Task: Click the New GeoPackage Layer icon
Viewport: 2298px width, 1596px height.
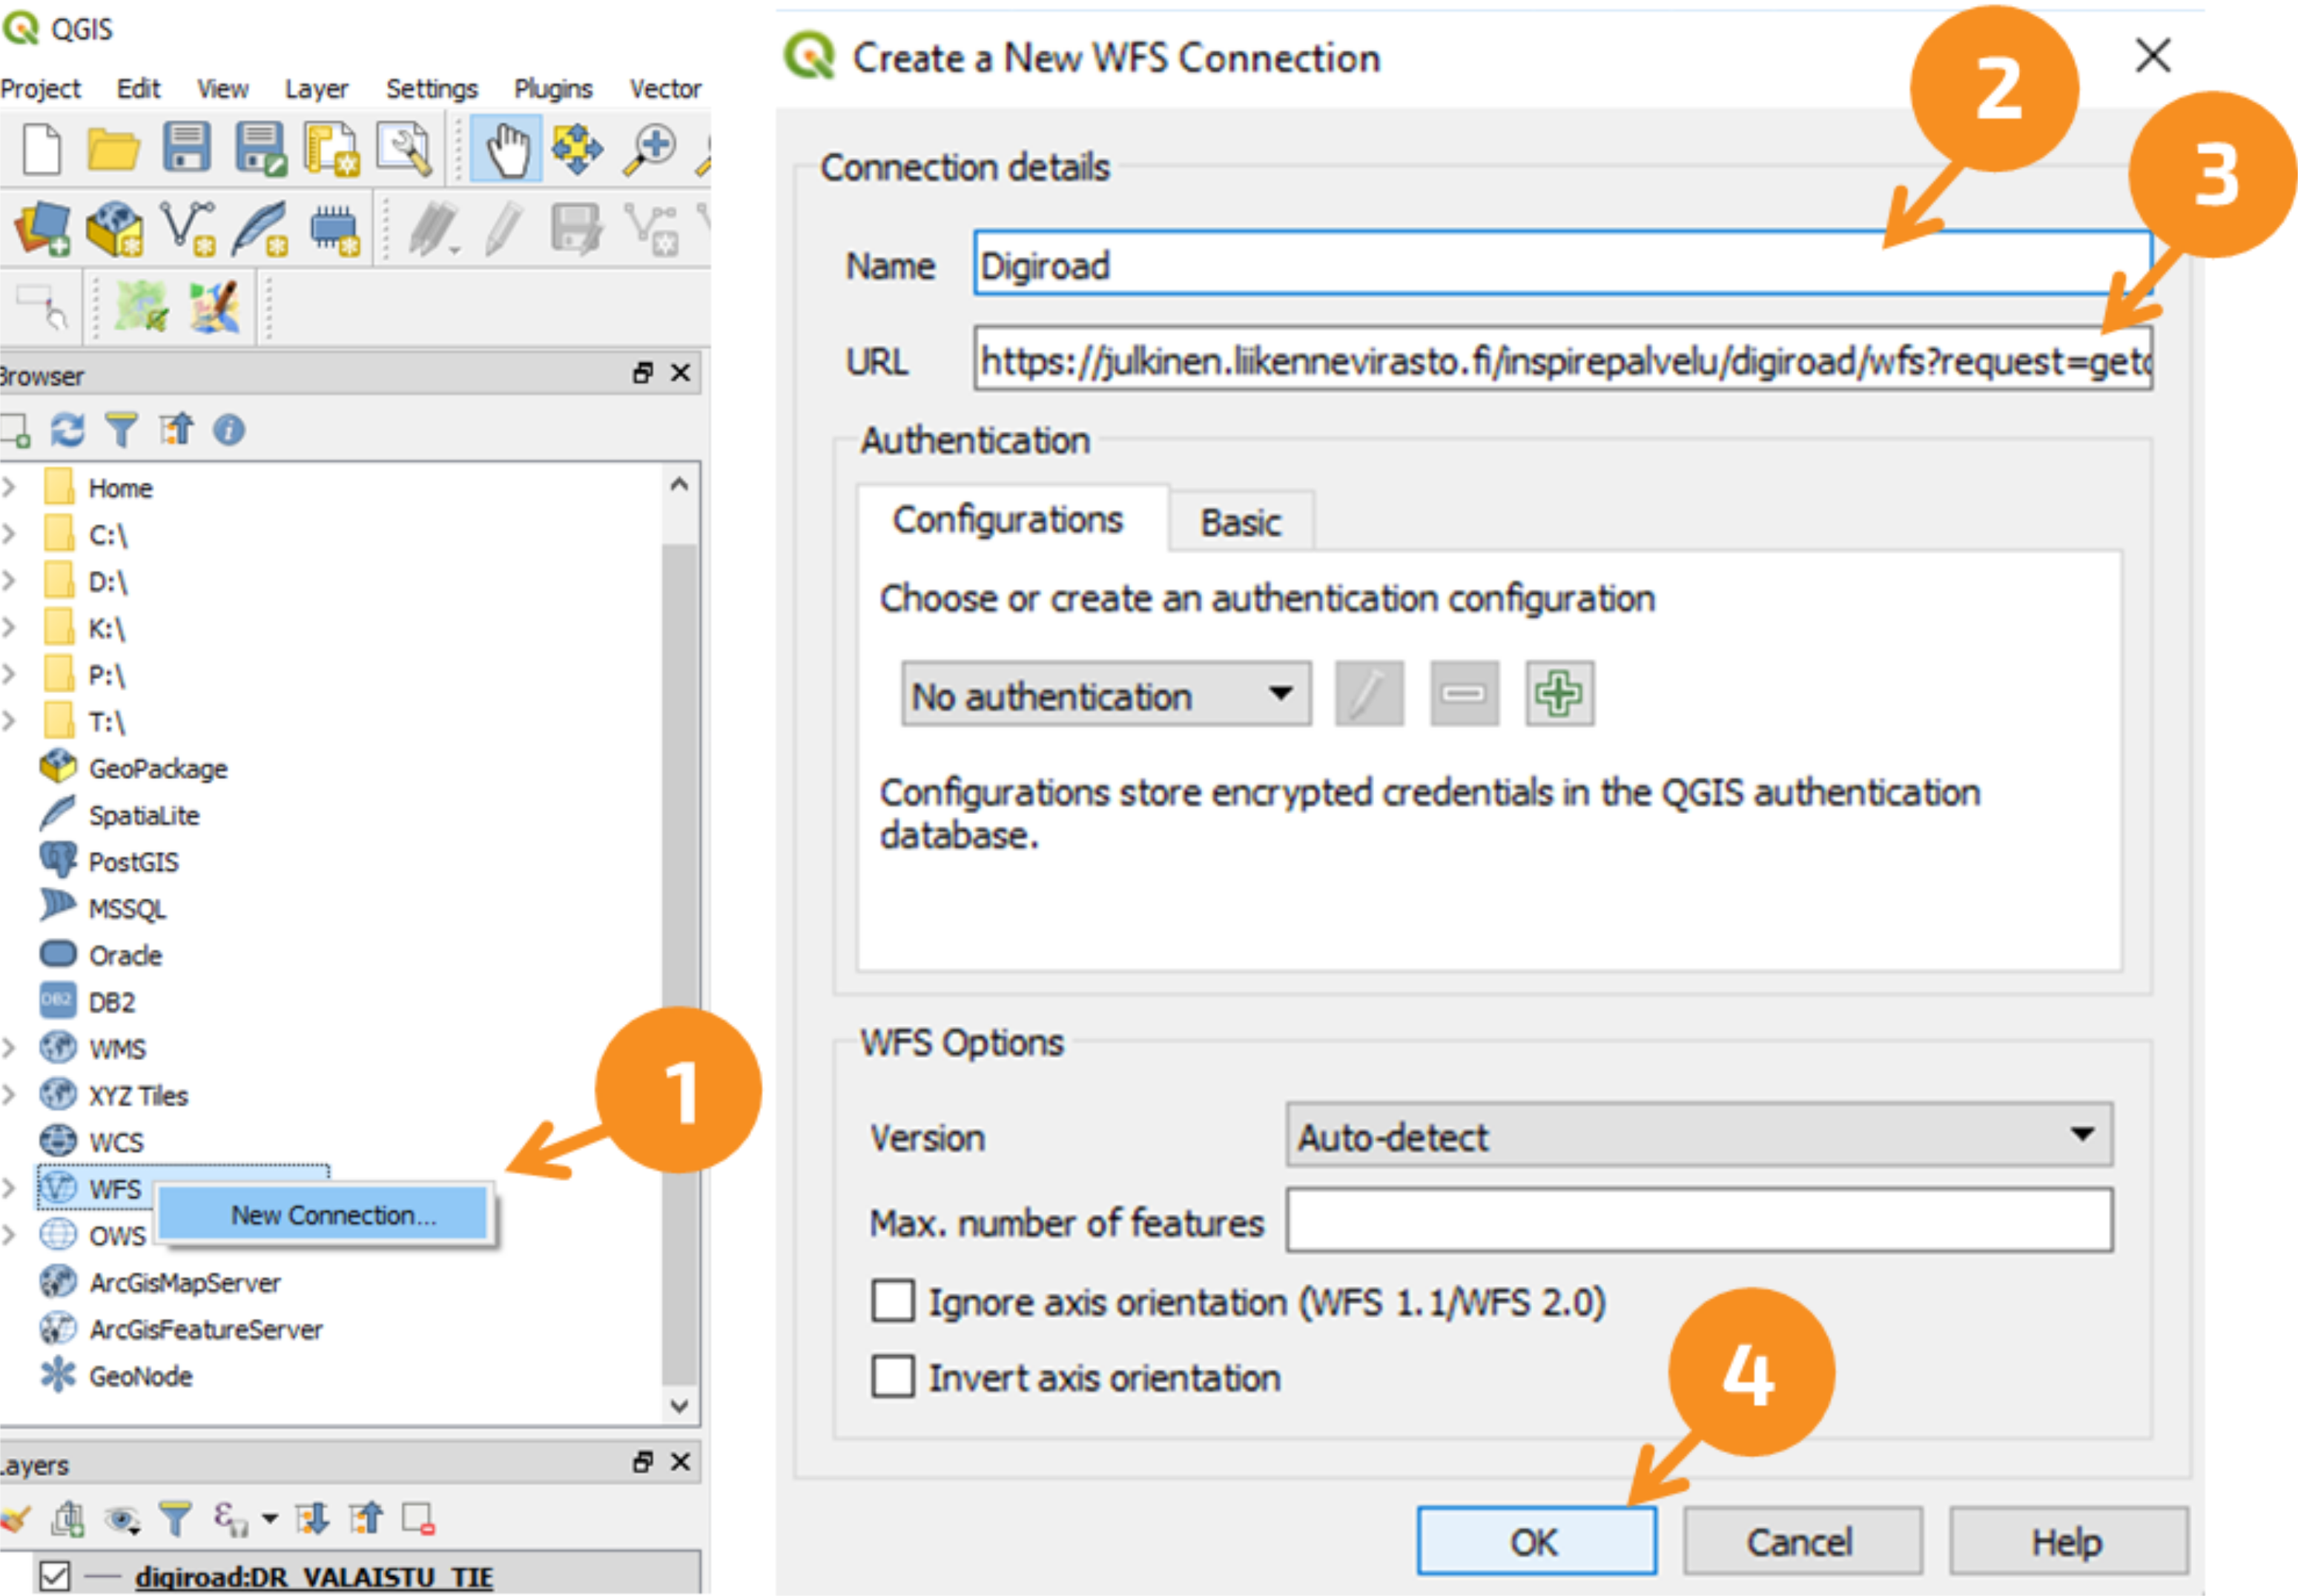Action: [x=114, y=229]
